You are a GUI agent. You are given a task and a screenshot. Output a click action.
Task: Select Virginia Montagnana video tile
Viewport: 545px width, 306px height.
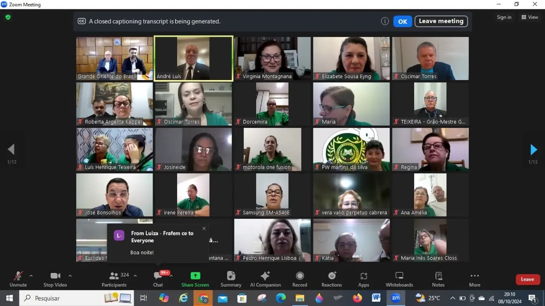pos(272,58)
